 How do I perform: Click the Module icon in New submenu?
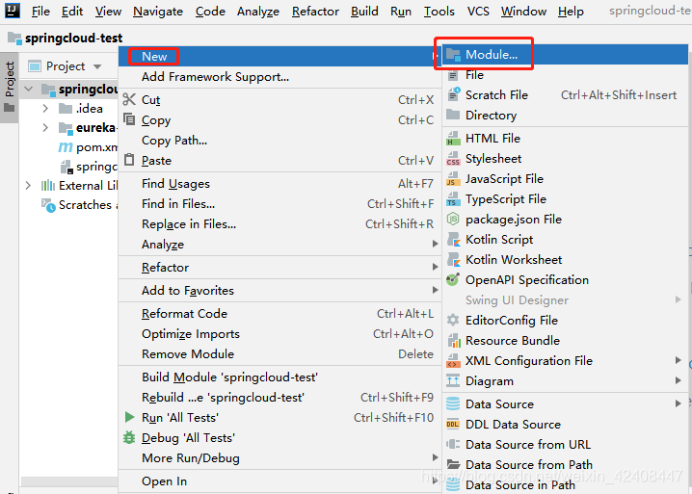pyautogui.click(x=453, y=55)
